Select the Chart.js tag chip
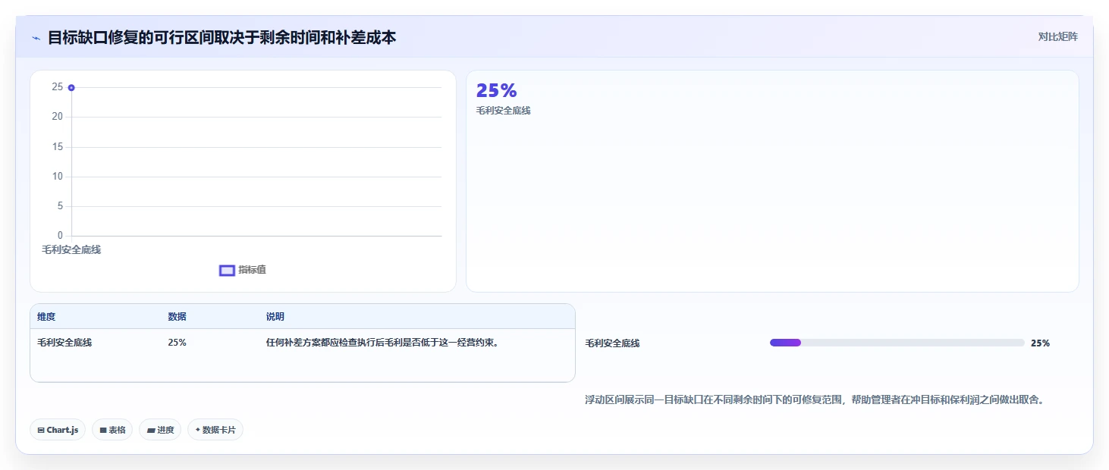Image resolution: width=1109 pixels, height=470 pixels. pos(58,430)
